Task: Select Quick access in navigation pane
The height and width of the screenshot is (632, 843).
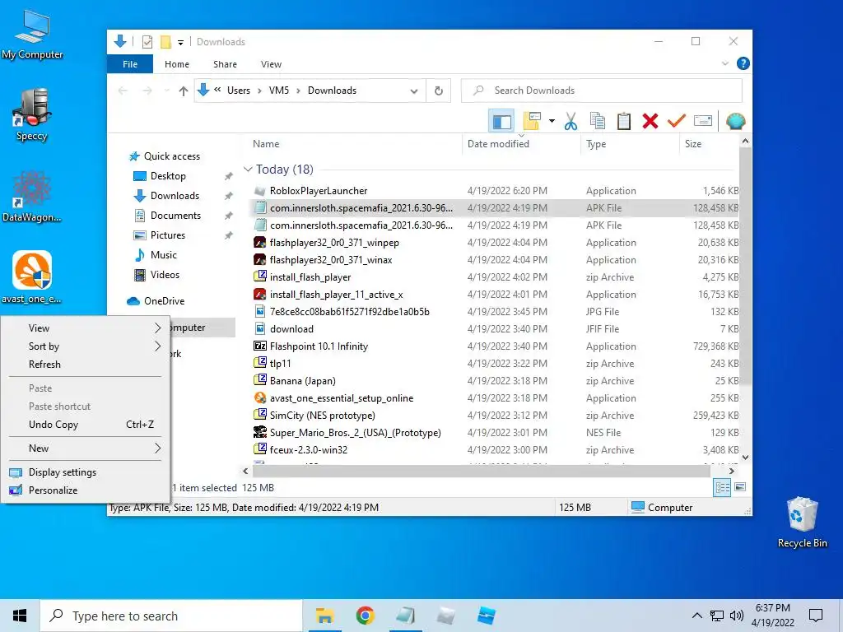Action: 172,156
